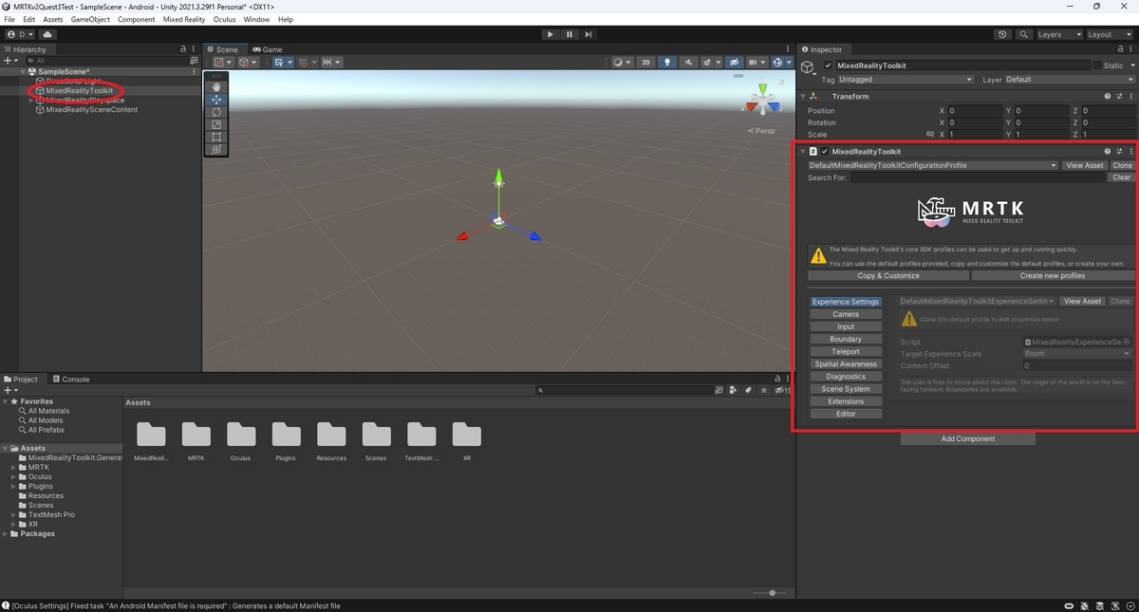Click Create new profiles button
1139x612 pixels.
tap(1053, 276)
